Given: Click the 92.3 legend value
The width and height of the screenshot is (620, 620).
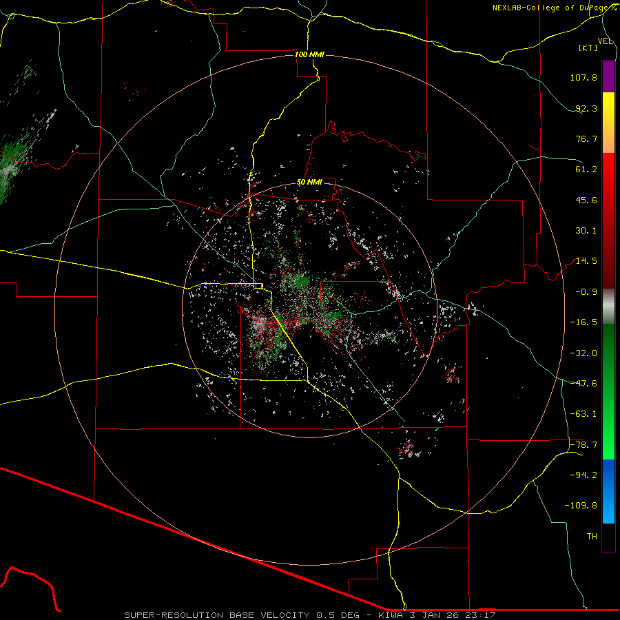Looking at the screenshot, I should pos(586,108).
